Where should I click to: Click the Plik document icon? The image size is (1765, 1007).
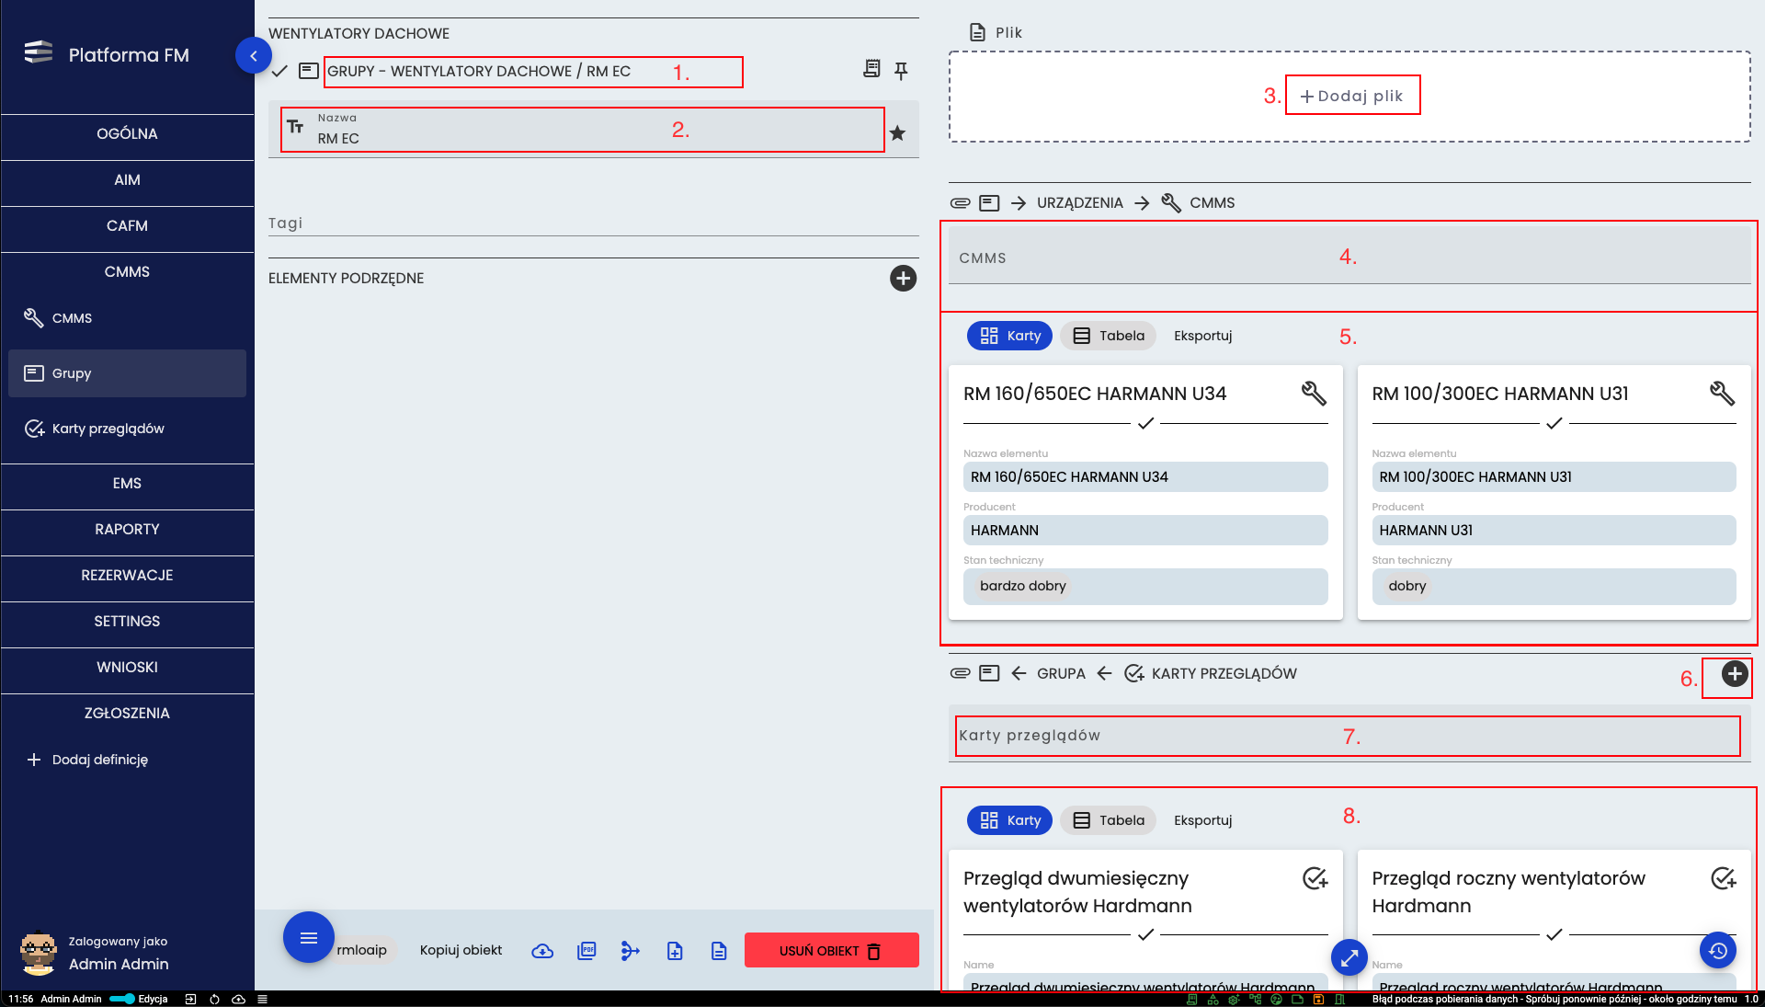977,32
